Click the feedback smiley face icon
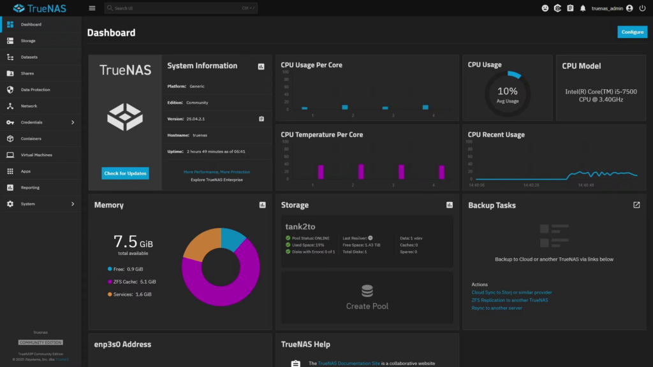653x367 pixels. point(545,8)
